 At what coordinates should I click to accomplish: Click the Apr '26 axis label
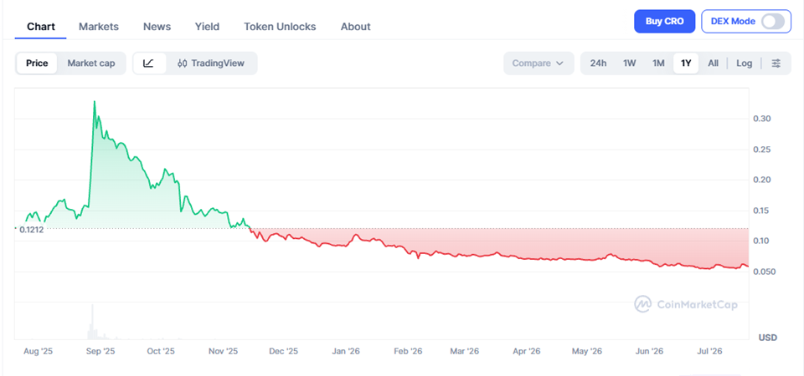tap(527, 352)
